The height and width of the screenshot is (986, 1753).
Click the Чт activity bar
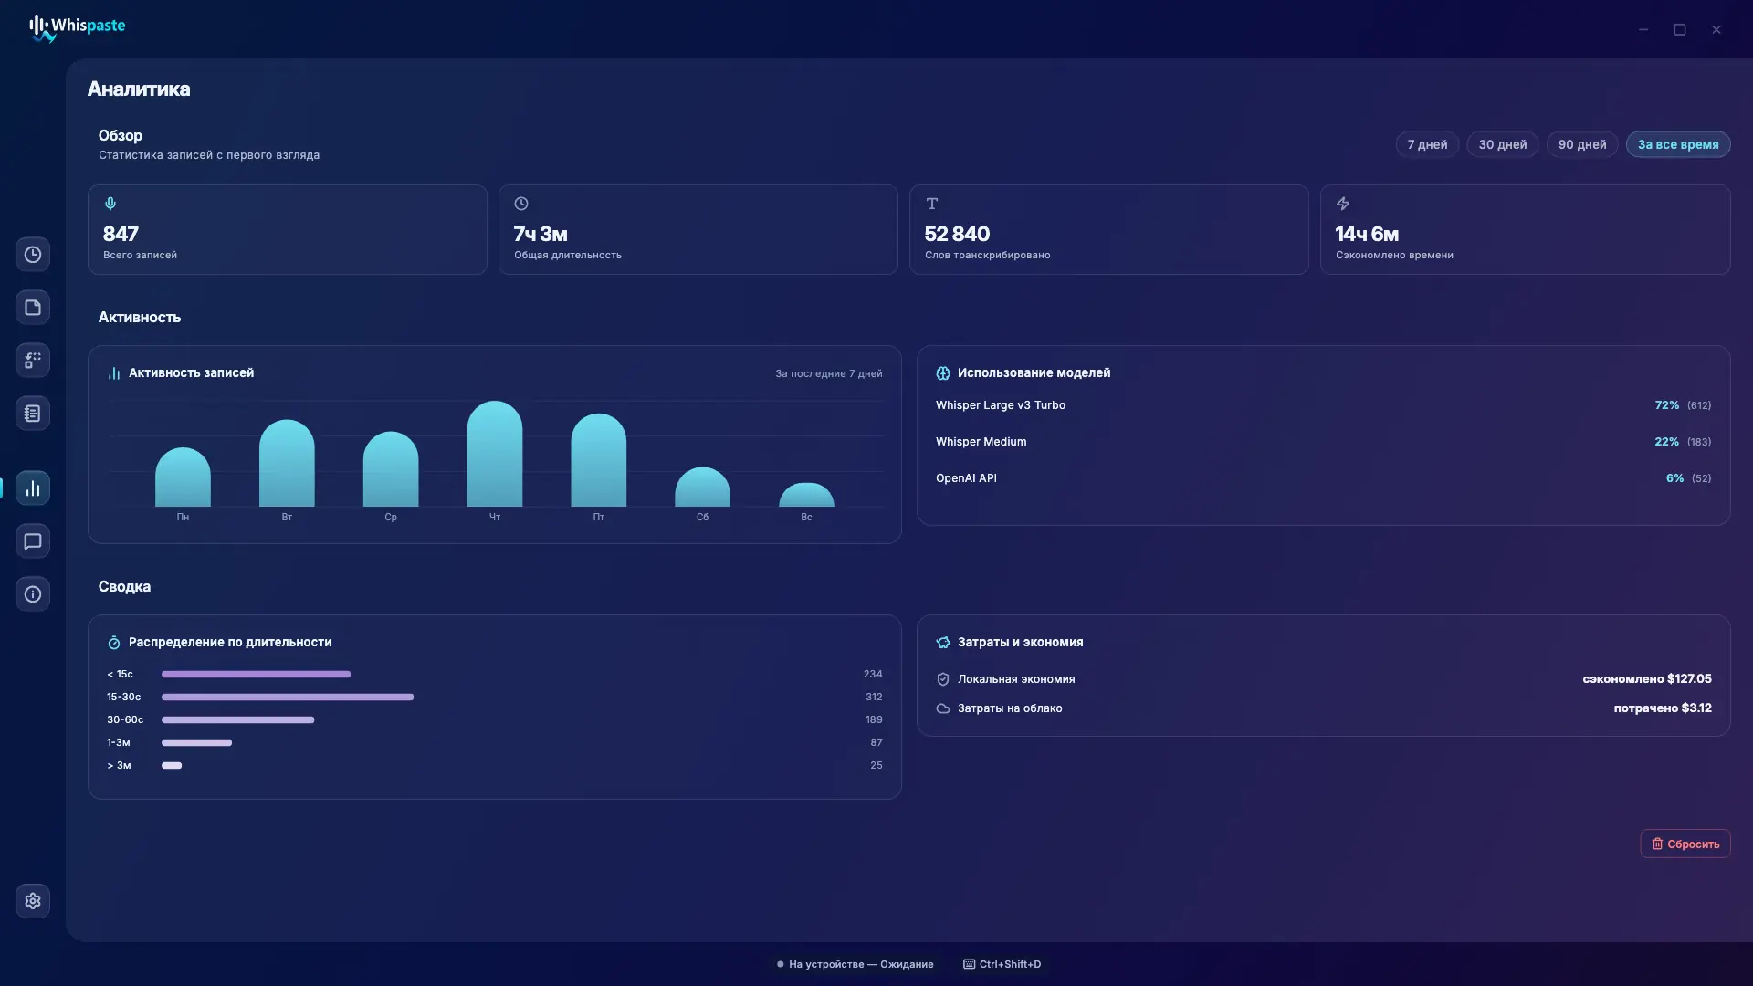click(495, 454)
